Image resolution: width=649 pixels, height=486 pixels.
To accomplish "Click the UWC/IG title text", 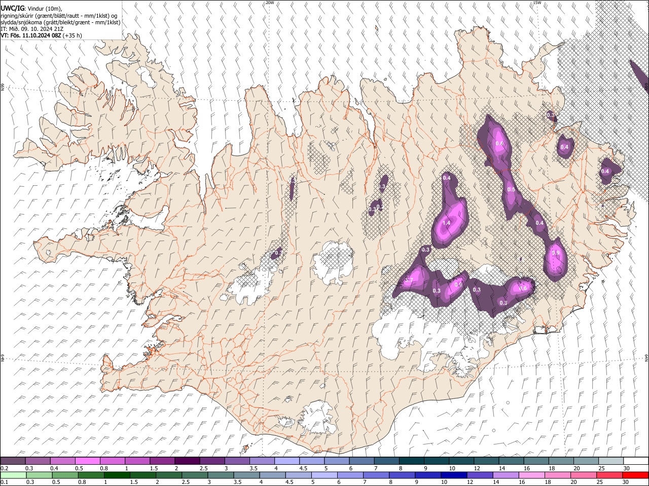I will (x=12, y=8).
